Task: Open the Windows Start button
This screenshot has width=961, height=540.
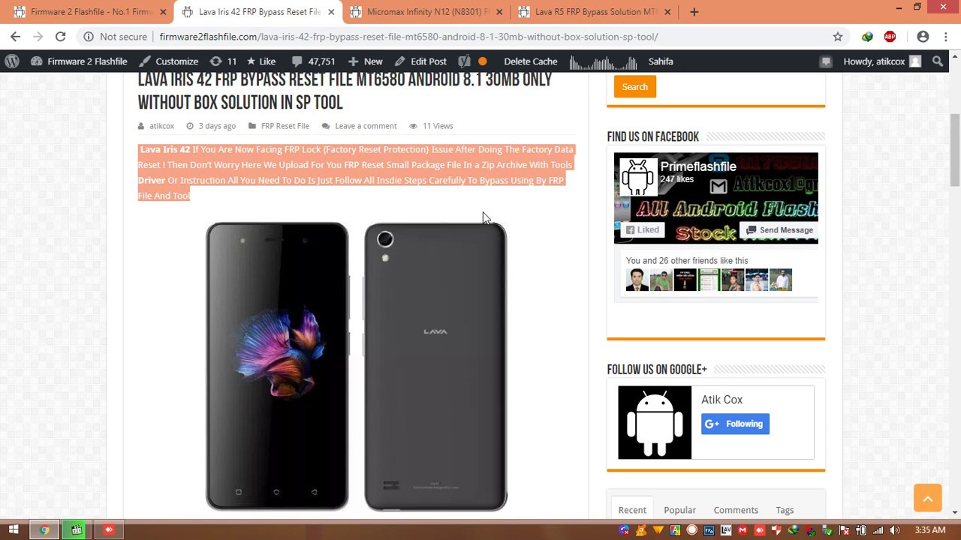Action: 14,530
